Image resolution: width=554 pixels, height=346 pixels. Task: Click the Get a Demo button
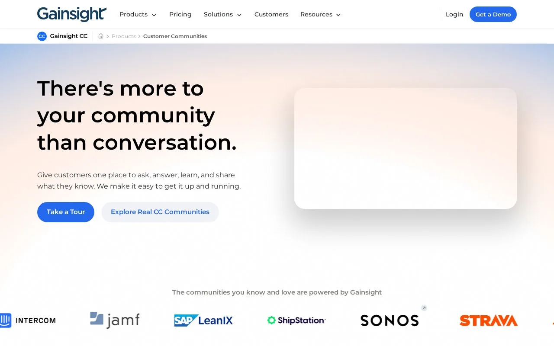click(x=493, y=14)
